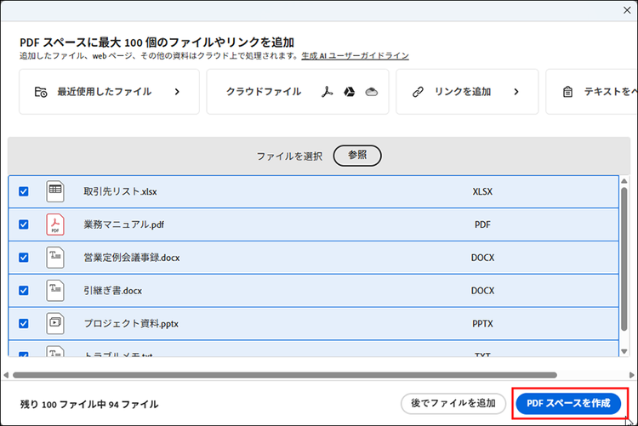Viewport: 638px width, 426px height.
Task: Open the 生成 AI ユーザーガイドライン link
Action: point(356,56)
